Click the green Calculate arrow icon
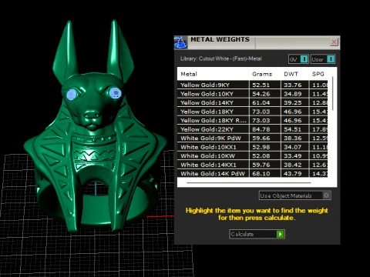The width and height of the screenshot is (370, 277). 280,234
